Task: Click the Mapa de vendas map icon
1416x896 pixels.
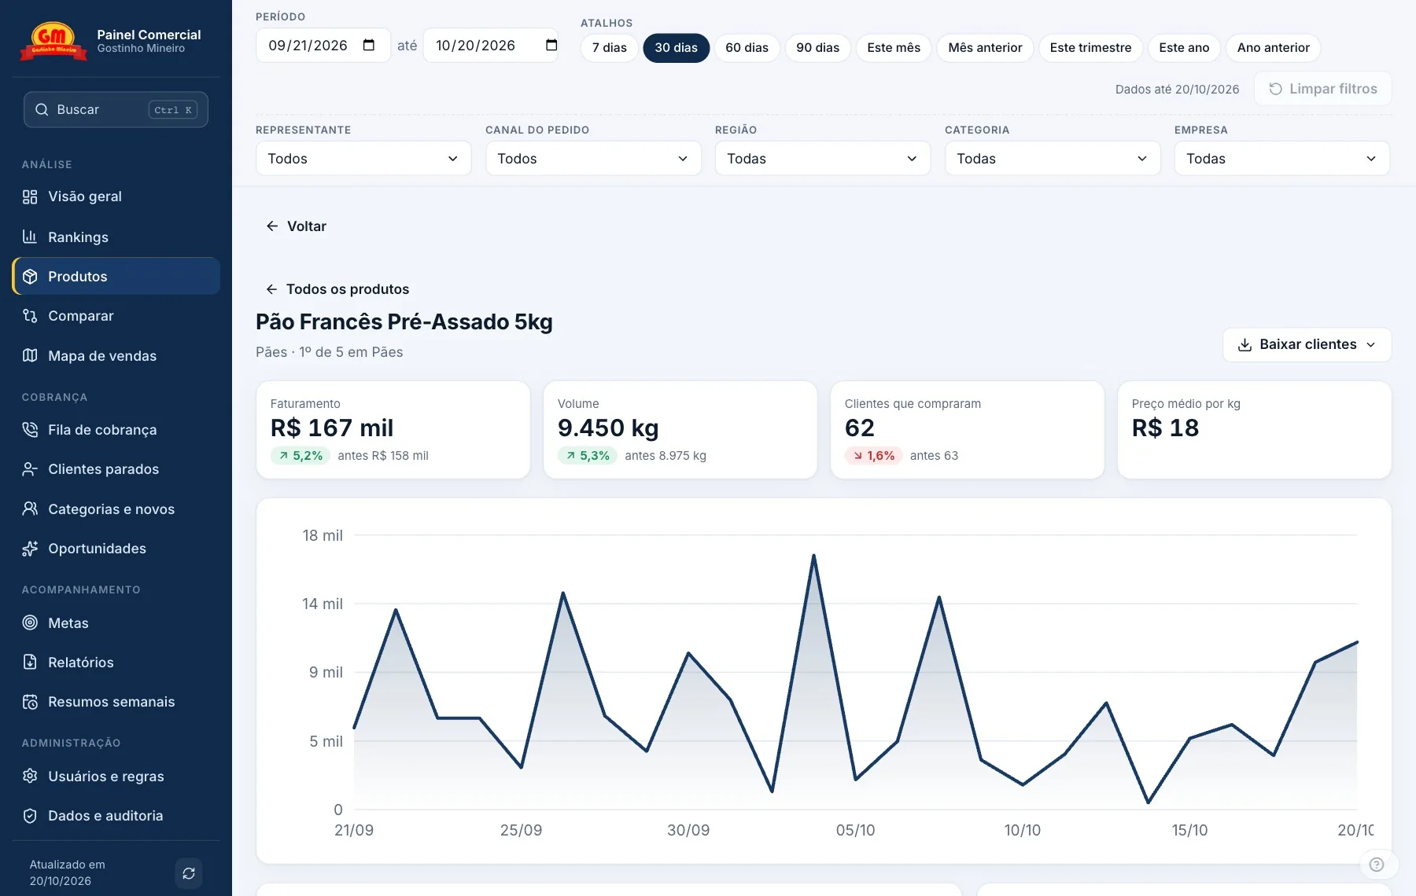Action: (x=30, y=355)
